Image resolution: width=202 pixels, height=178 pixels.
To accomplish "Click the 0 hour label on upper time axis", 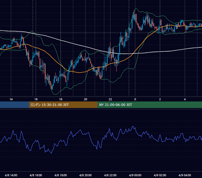I will 135,99.
